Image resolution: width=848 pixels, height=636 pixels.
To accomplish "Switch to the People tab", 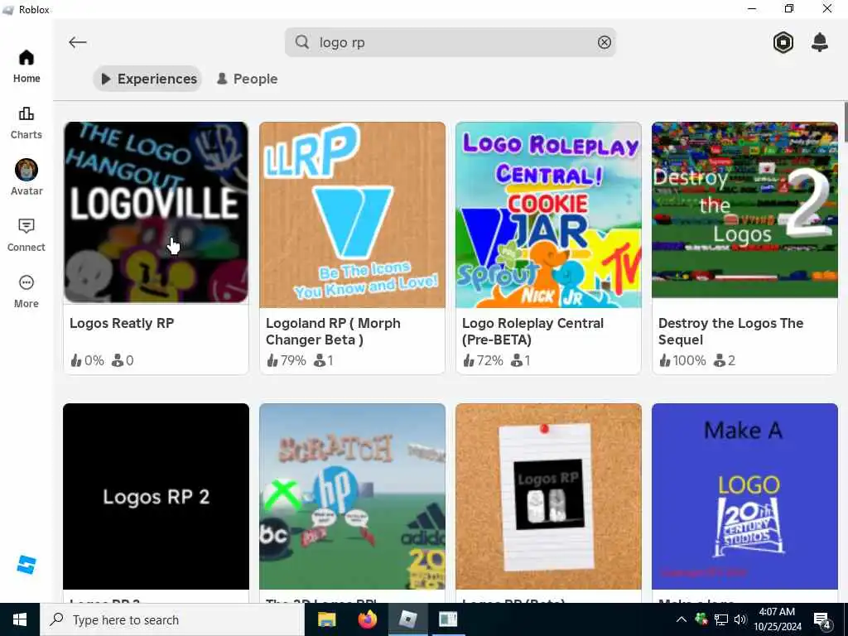I will (x=247, y=79).
